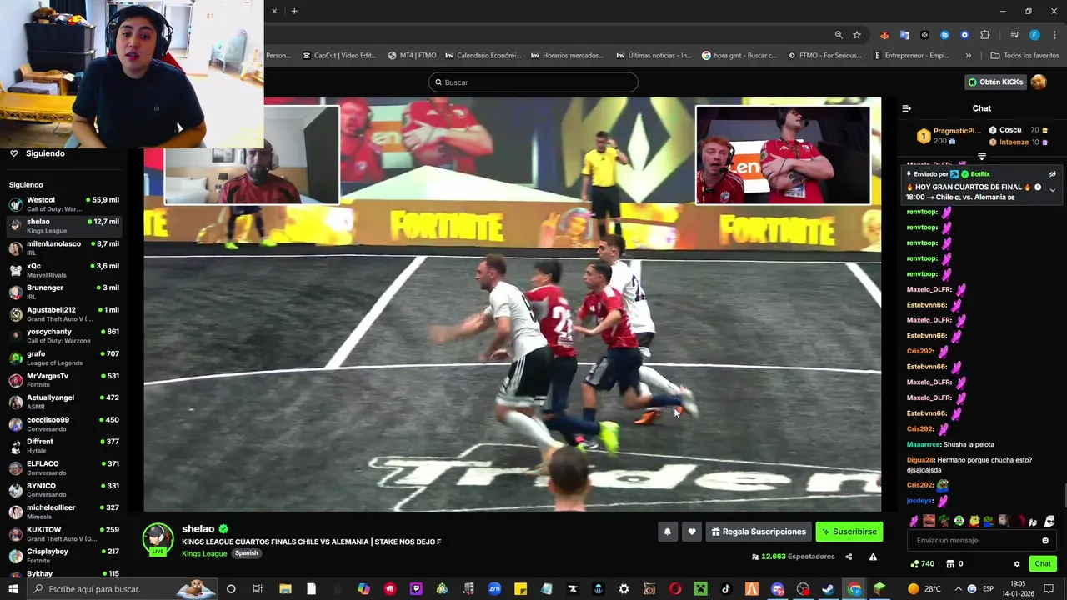Click the Buscar search field
Screen dimensions: 1067x600
click(533, 82)
